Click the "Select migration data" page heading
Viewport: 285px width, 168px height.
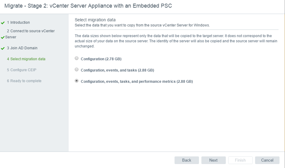(95, 20)
